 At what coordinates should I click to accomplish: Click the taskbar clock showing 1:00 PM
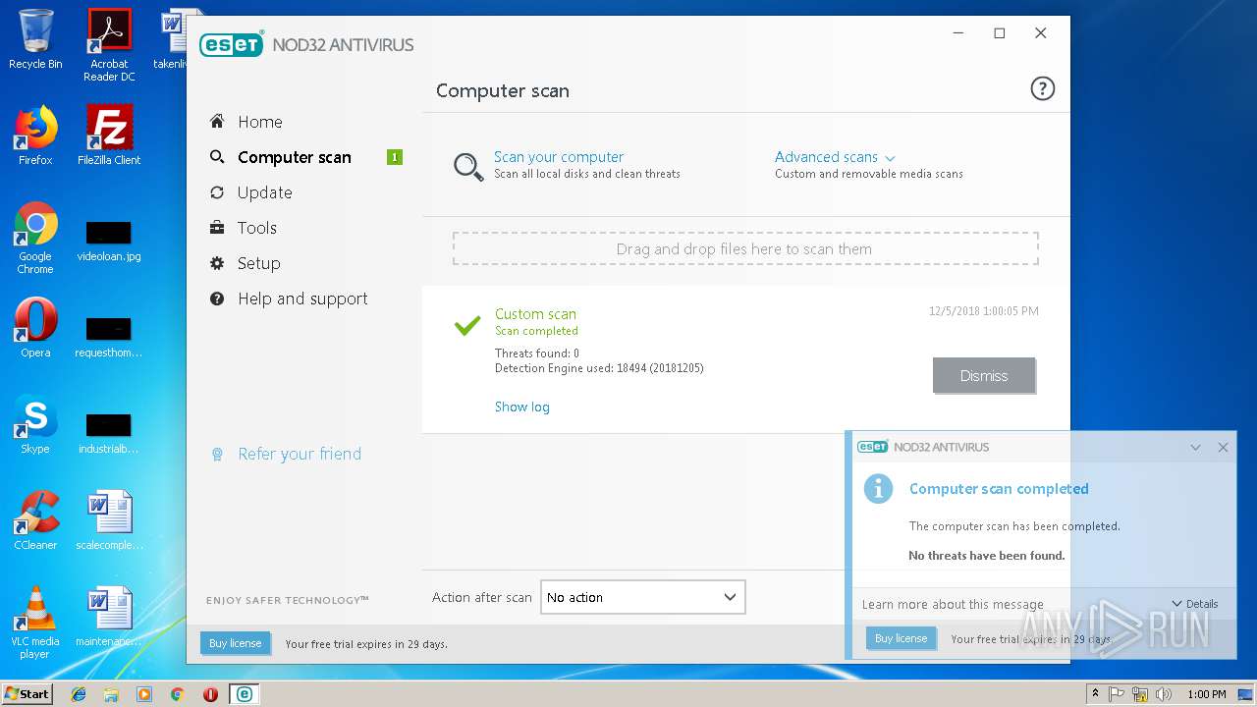coord(1206,694)
